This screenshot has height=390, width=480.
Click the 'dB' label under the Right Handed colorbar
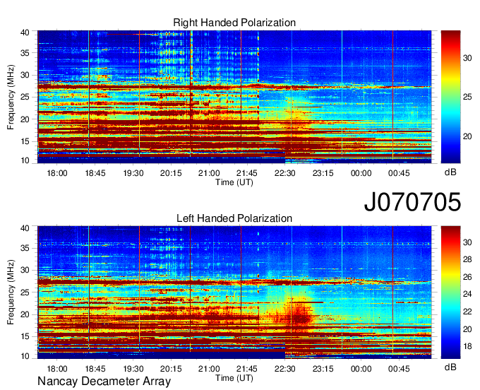(x=450, y=172)
